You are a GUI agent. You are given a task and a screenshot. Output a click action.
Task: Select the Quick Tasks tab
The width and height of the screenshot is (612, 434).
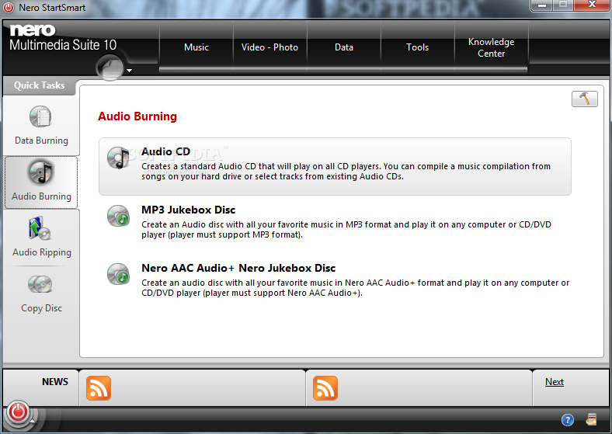pos(39,85)
